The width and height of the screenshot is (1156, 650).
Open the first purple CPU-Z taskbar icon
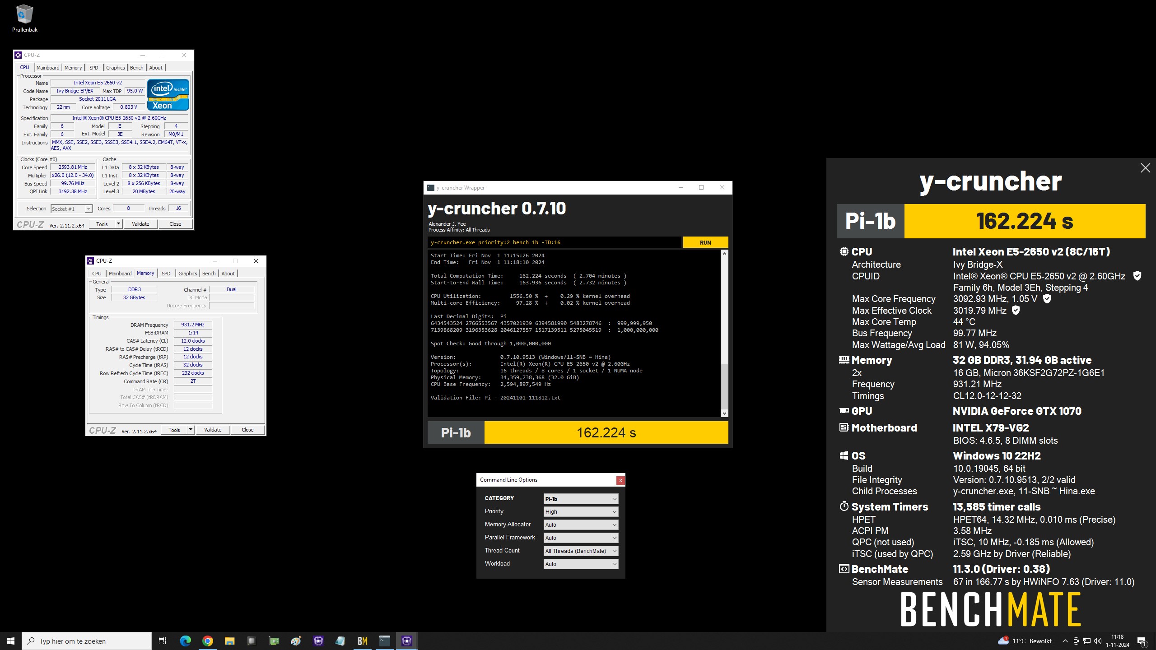pos(318,641)
